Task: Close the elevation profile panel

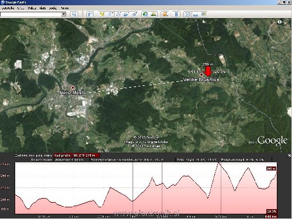Action: (x=289, y=155)
